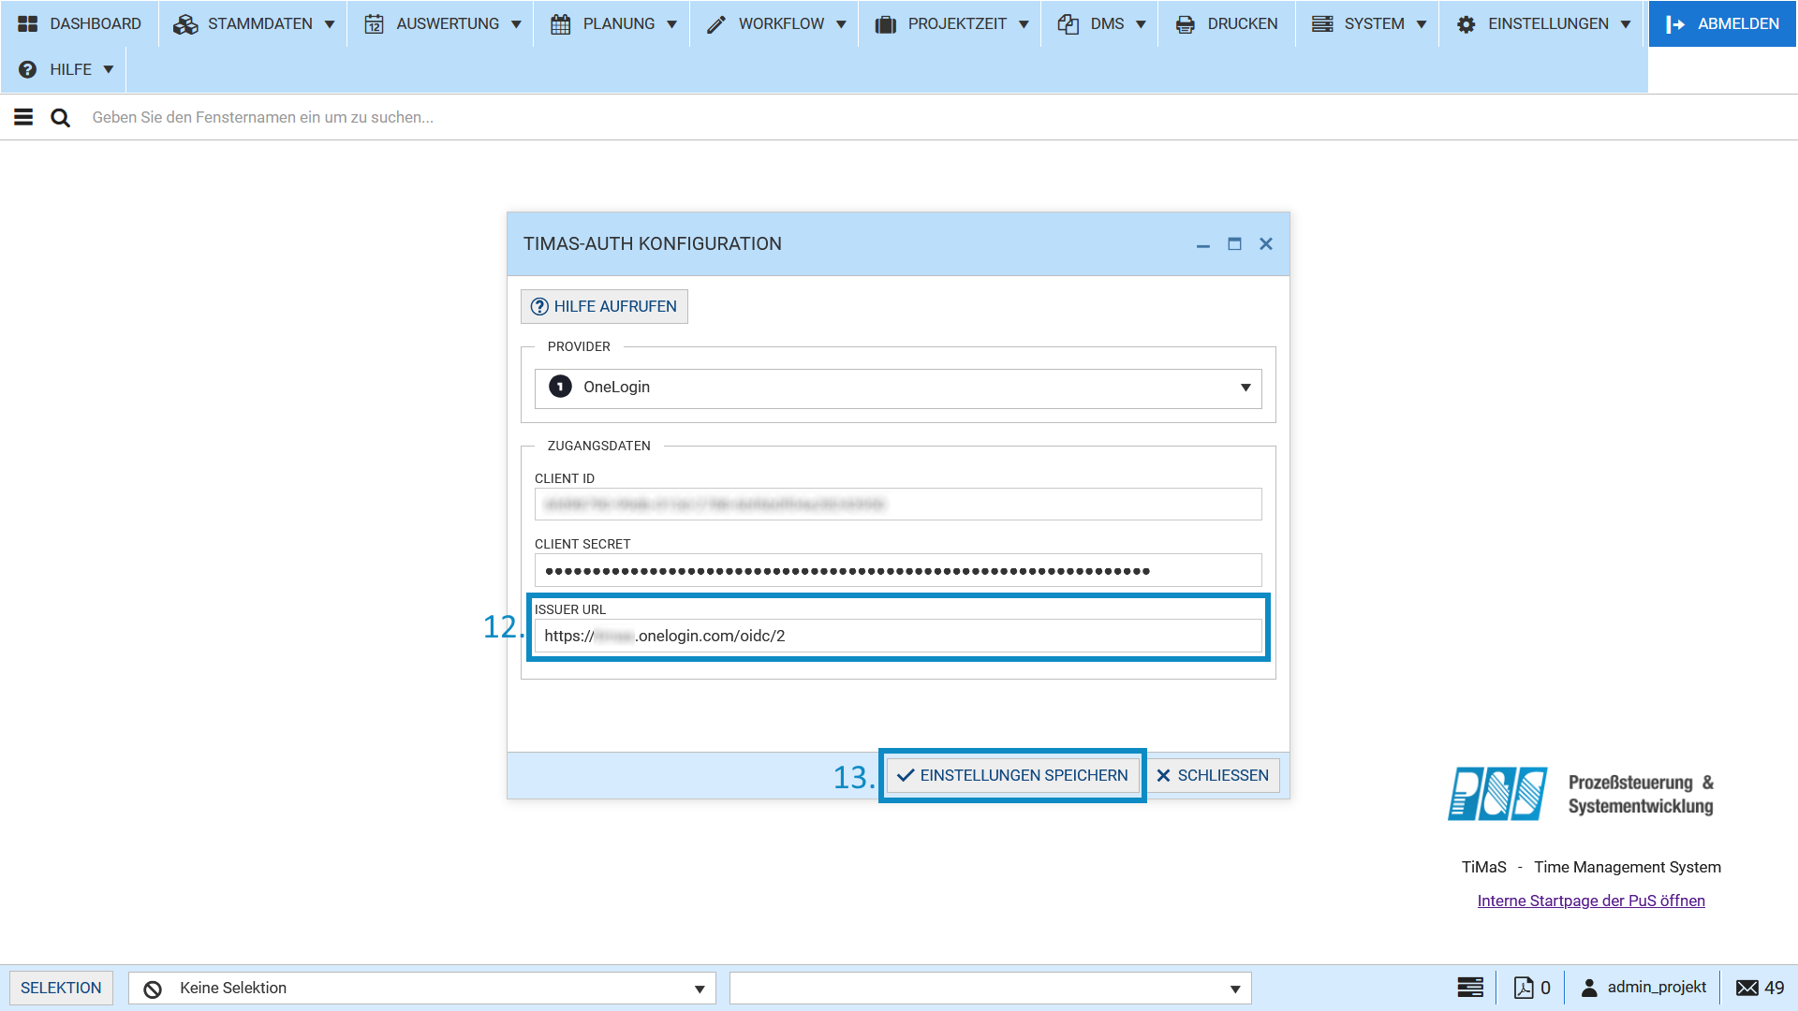The height and width of the screenshot is (1011, 1798).
Task: Close the TIMAS-AUTH Konfiguration dialog
Action: pos(1266,244)
